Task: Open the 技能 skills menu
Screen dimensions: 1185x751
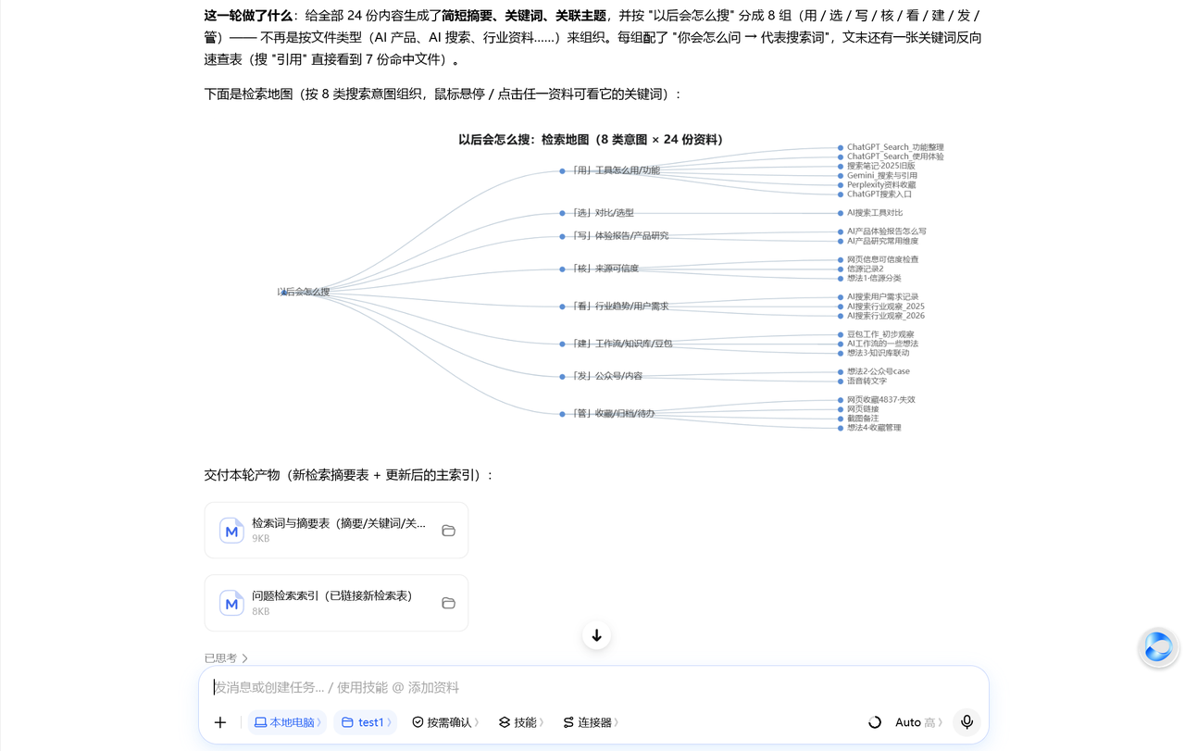Action: point(521,722)
